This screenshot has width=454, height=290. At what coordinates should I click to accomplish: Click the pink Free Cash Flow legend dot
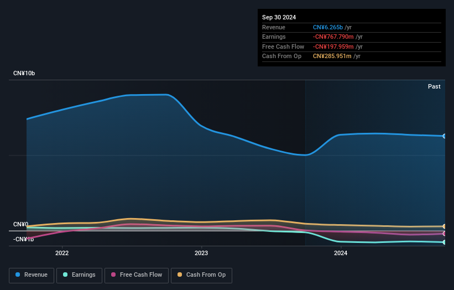(x=113, y=275)
